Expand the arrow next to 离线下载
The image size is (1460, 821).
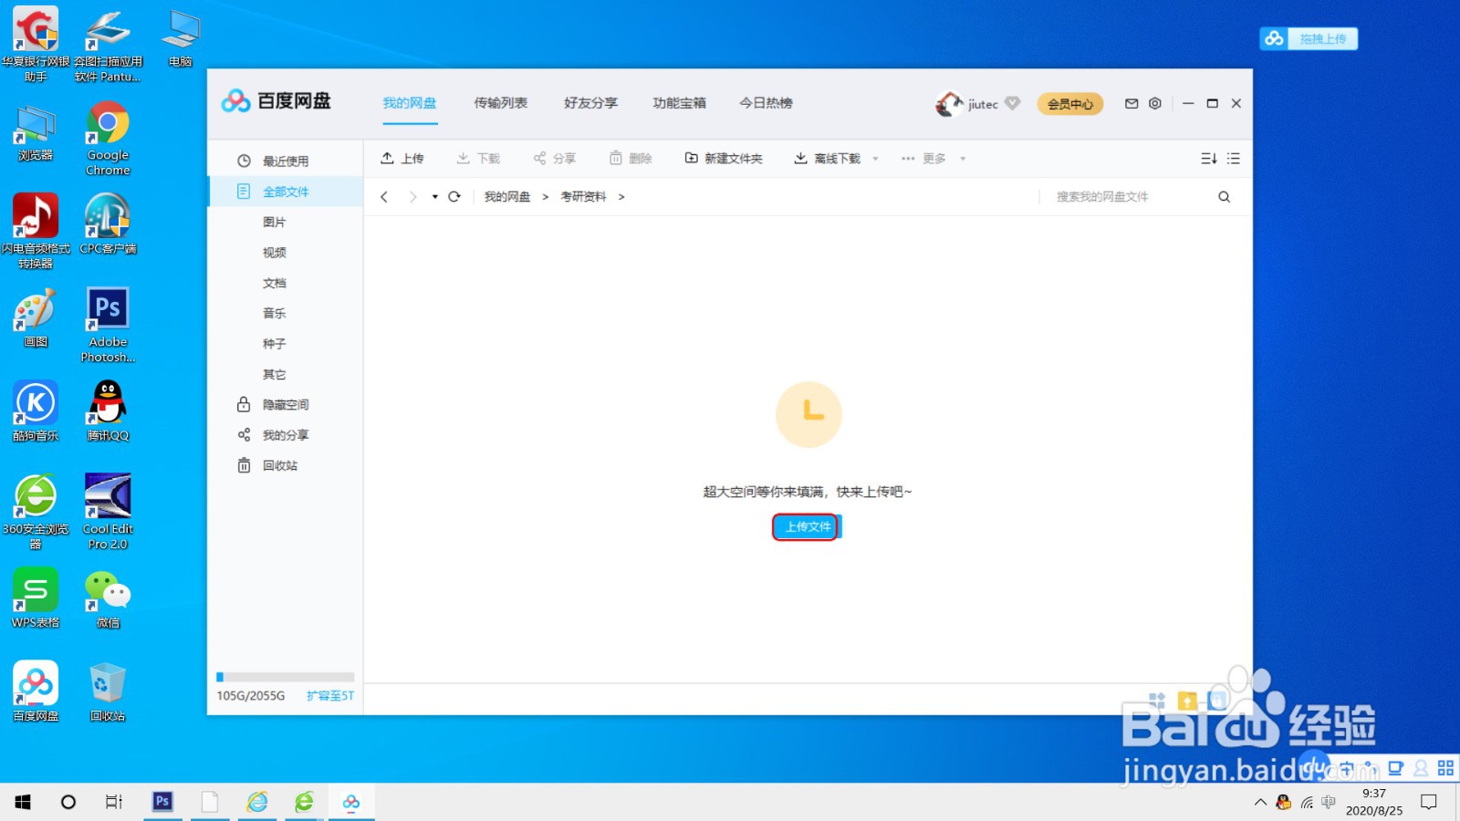click(x=874, y=158)
